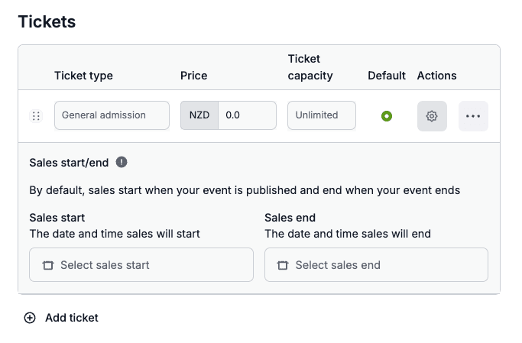The image size is (522, 343).
Task: Focus the General admission ticket type field
Action: pyautogui.click(x=112, y=115)
